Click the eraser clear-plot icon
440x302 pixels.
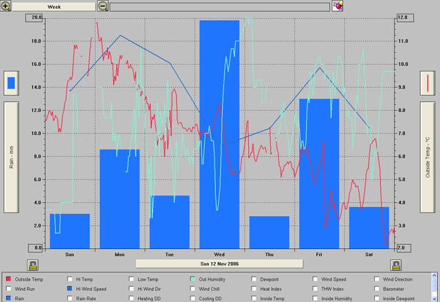pos(338,6)
